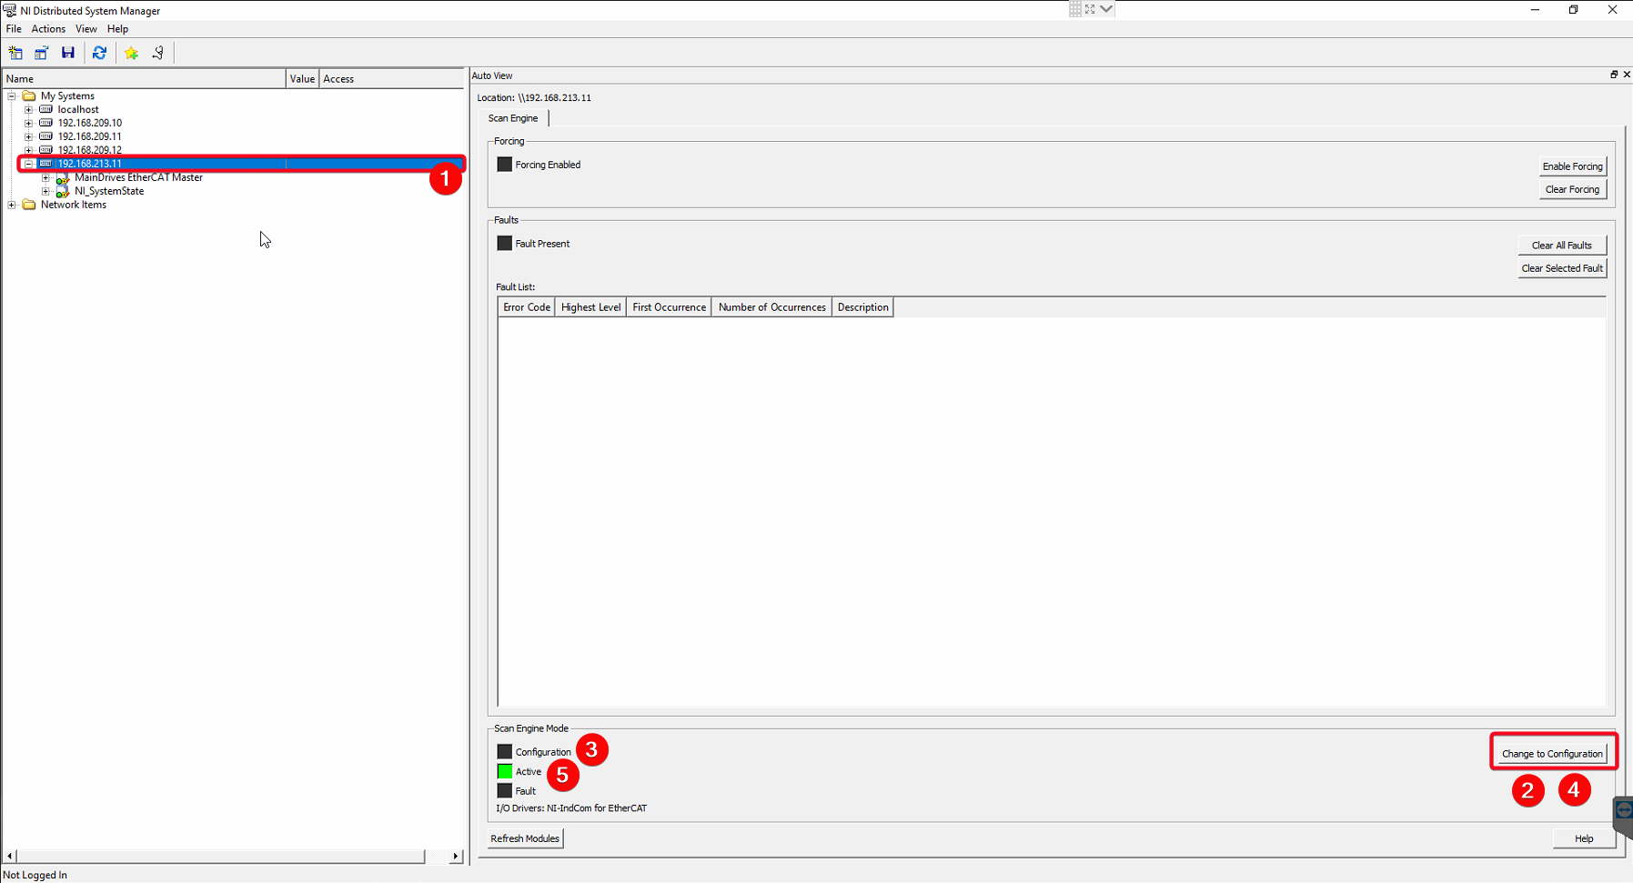The image size is (1633, 883).
Task: Open the File menu
Action: [14, 29]
